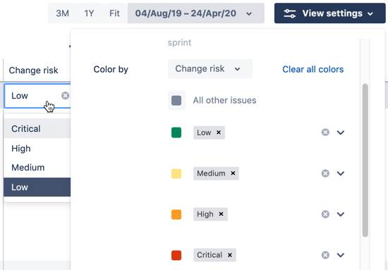Open the View settings button
Image resolution: width=388 pixels, height=270 pixels.
[x=329, y=13]
